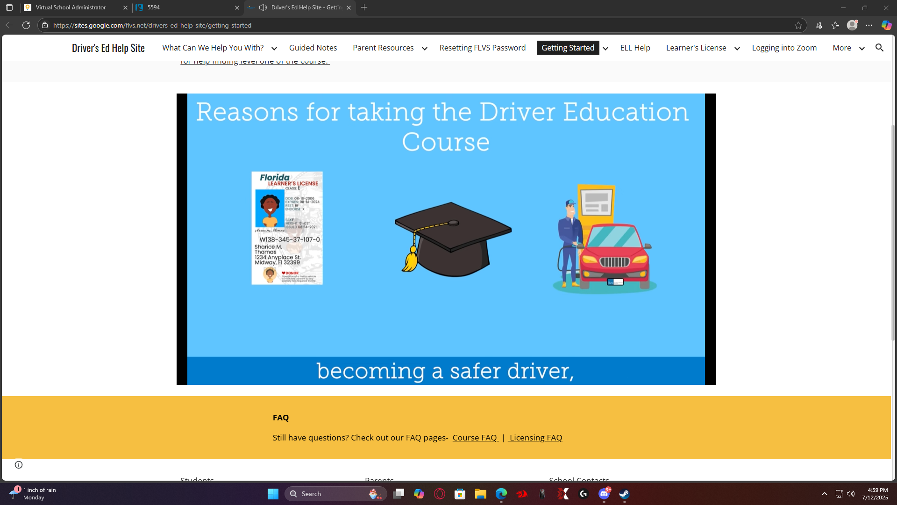897x505 pixels.
Task: Open the Copilot sidebar icon
Action: coord(886,25)
